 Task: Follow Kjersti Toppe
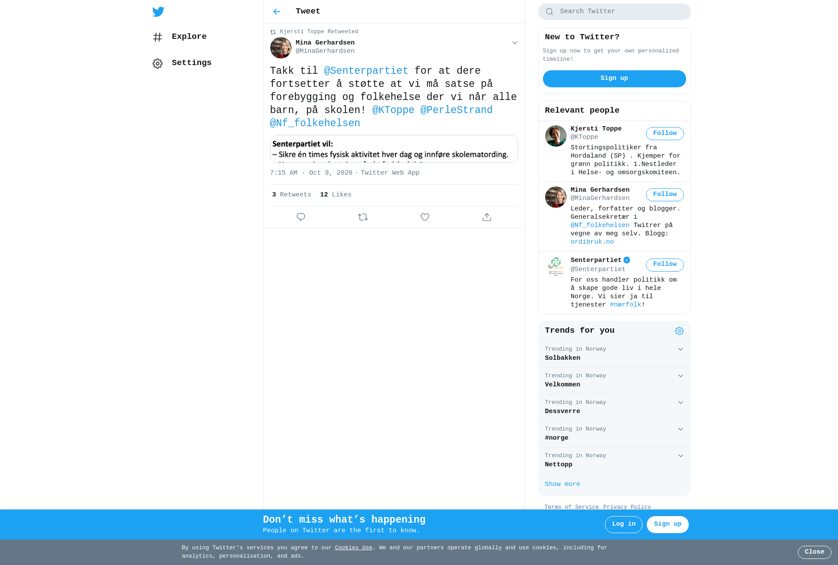coord(665,134)
